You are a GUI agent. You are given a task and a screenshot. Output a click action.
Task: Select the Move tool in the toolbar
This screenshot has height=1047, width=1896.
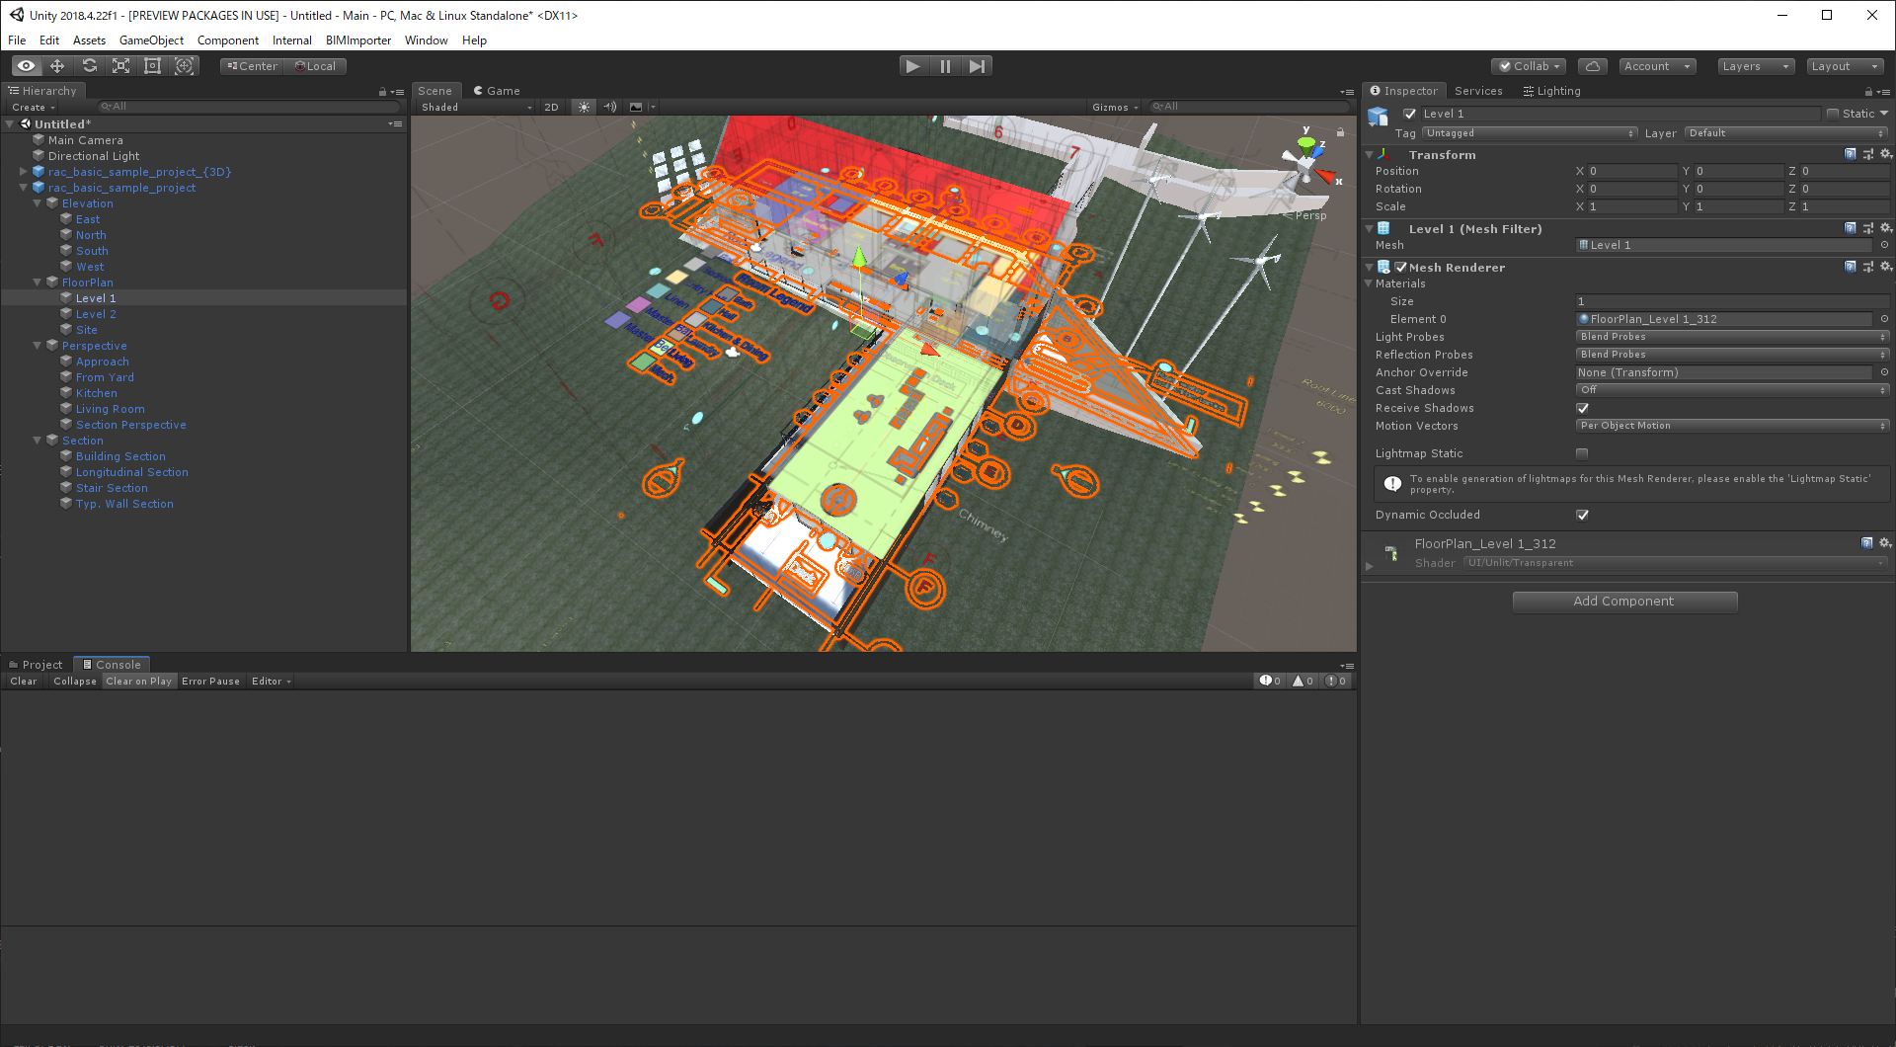point(56,65)
